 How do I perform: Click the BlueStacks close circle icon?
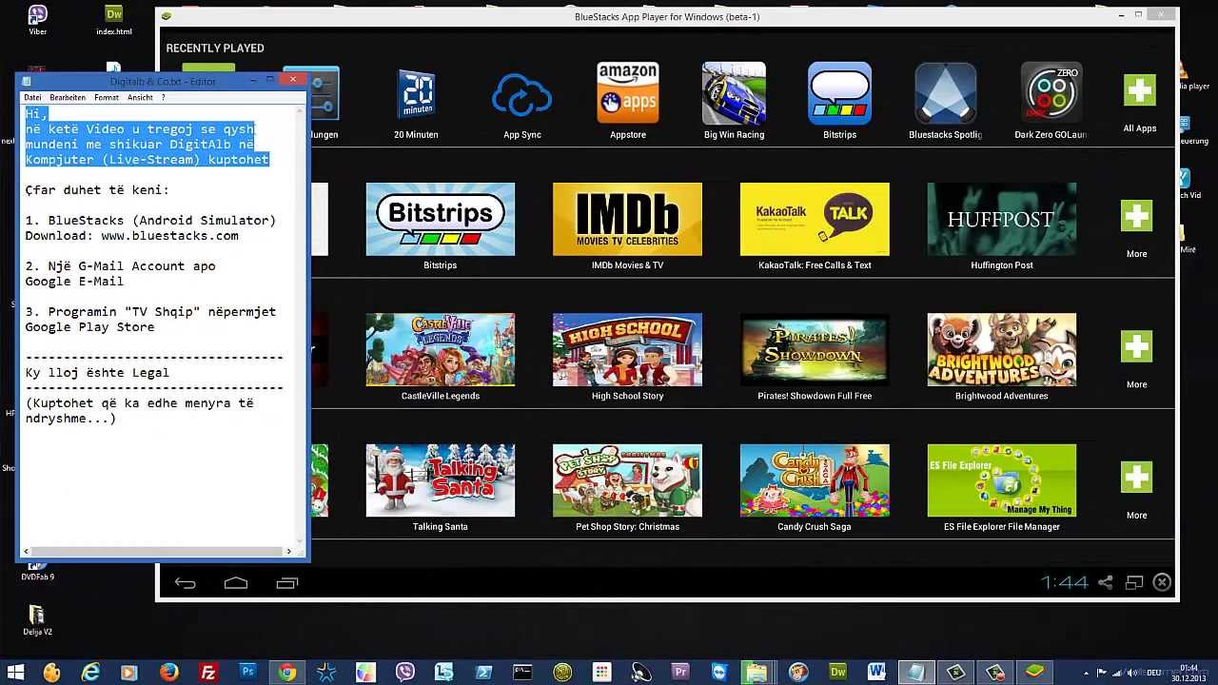click(1162, 582)
